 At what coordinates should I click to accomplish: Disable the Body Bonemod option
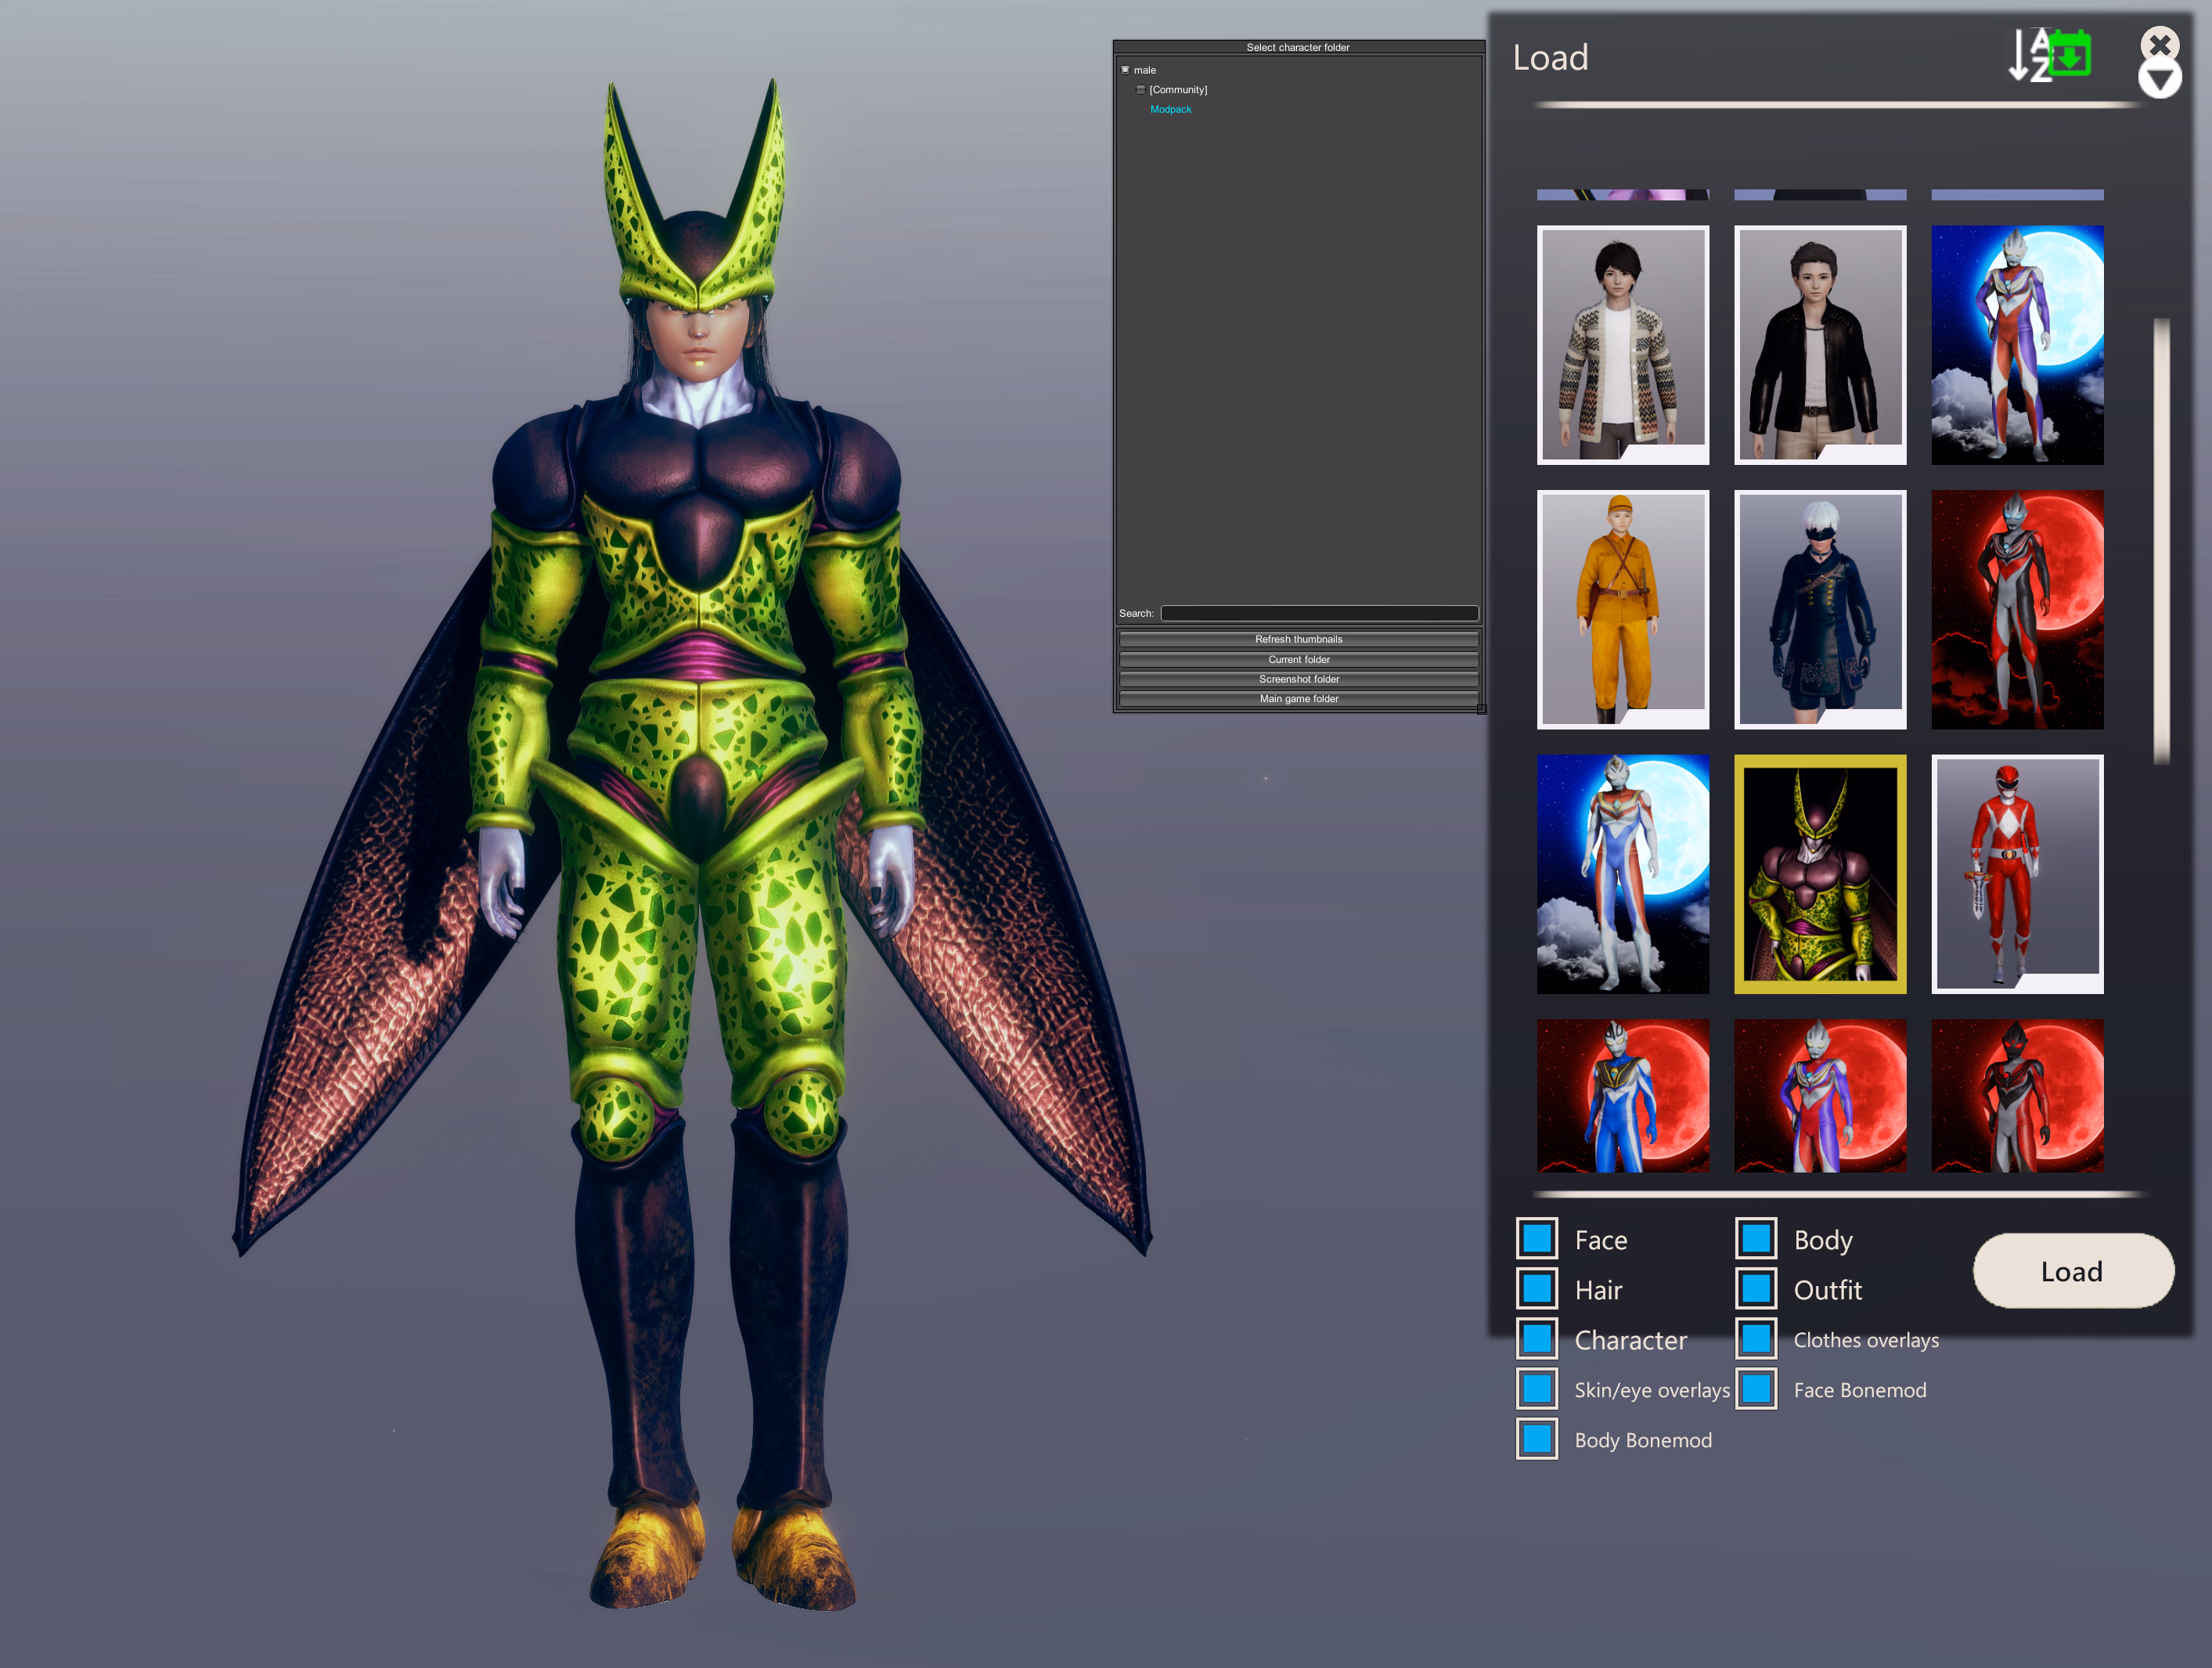[1537, 1438]
